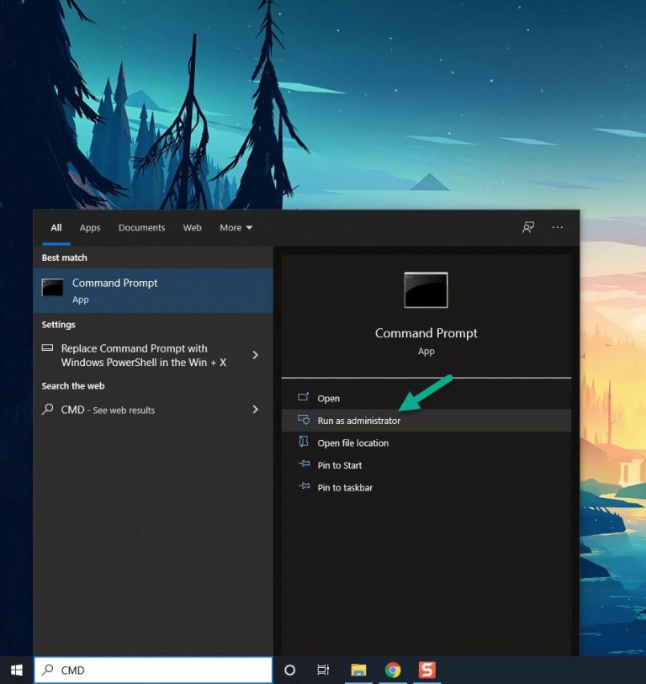Click the magnifier icon in the taskbar search box

point(48,669)
